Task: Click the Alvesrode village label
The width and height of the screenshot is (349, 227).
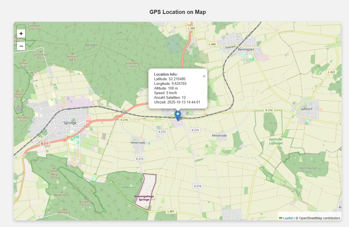Action: pyautogui.click(x=138, y=143)
